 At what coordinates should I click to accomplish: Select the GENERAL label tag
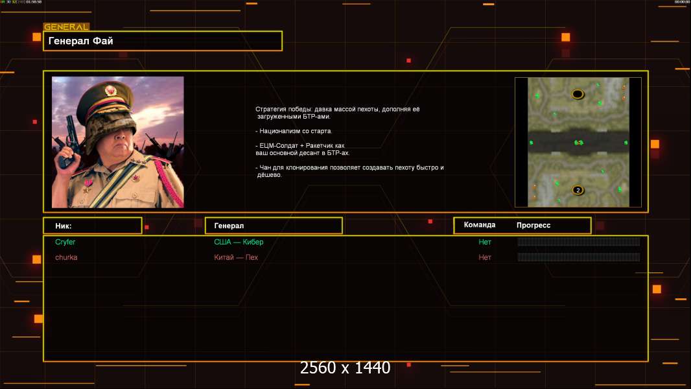tap(66, 27)
